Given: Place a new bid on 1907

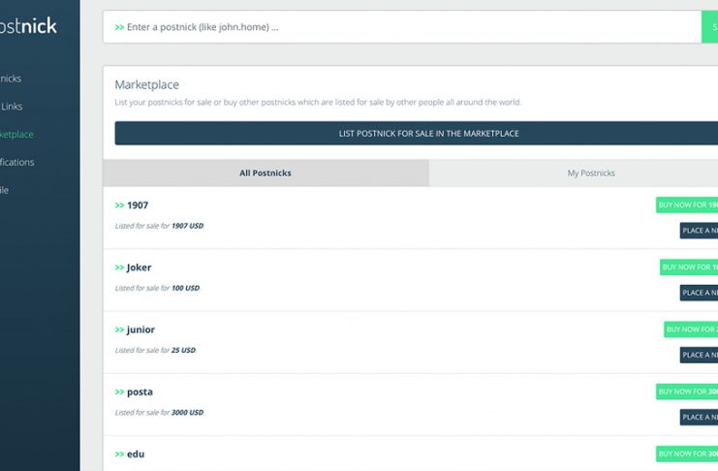Looking at the screenshot, I should point(699,231).
